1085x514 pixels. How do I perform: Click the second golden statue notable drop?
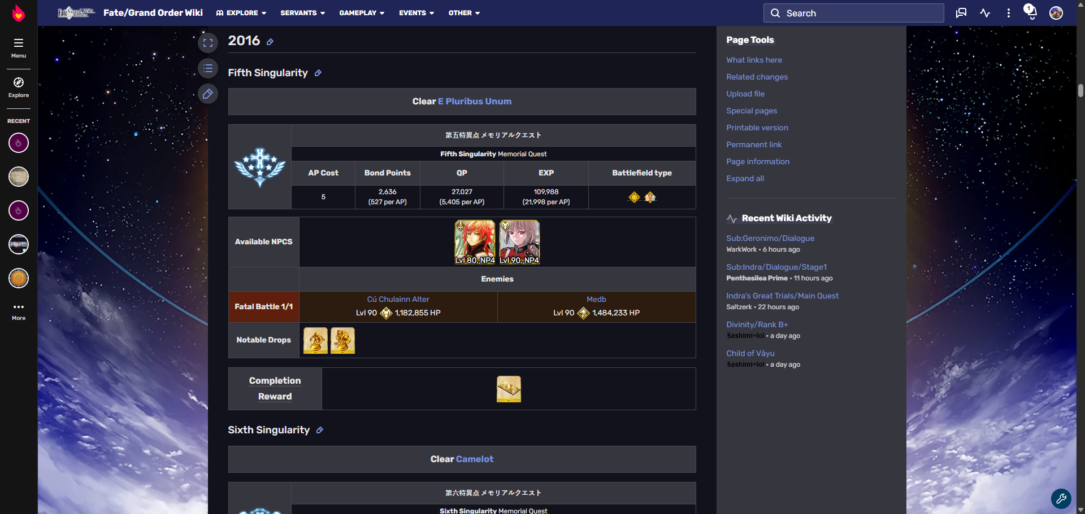pos(342,341)
